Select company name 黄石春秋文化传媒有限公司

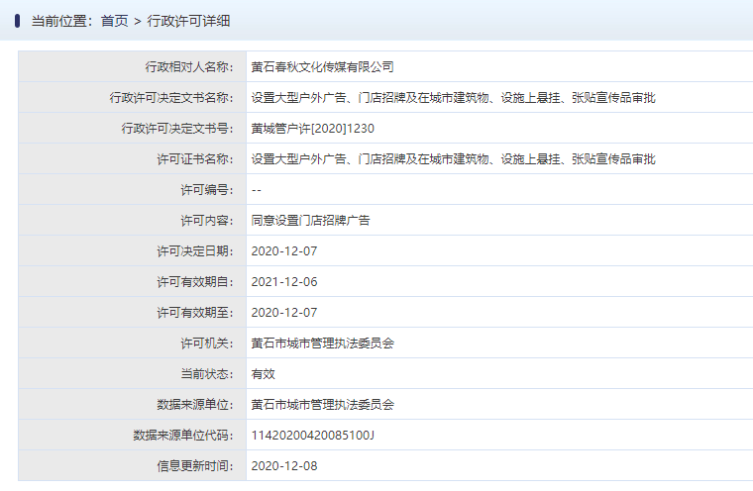click(x=322, y=67)
